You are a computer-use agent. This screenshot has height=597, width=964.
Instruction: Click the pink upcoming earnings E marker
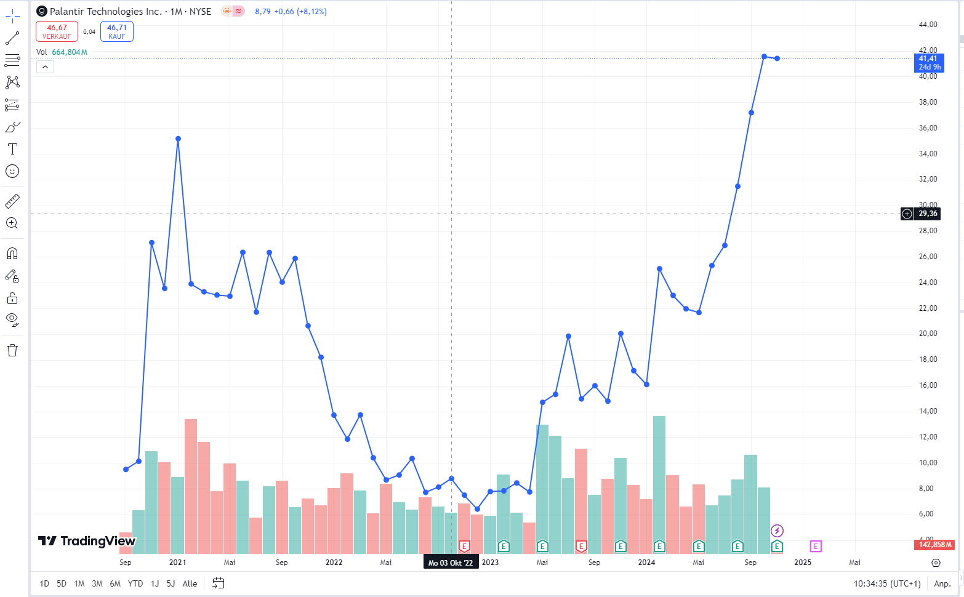[816, 546]
